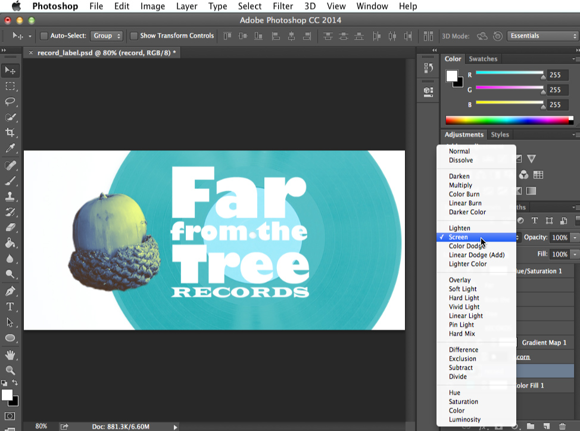Switch to the Swatches tab
Screen dimensions: 580x431
(483, 58)
